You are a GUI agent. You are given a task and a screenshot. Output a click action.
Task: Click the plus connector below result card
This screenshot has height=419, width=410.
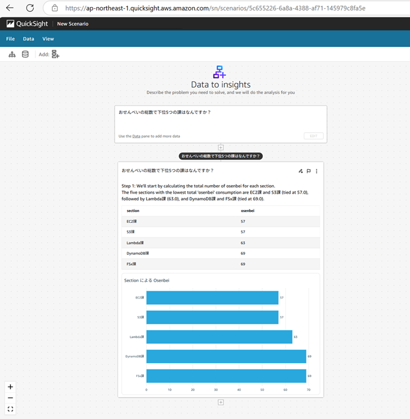pyautogui.click(x=220, y=403)
